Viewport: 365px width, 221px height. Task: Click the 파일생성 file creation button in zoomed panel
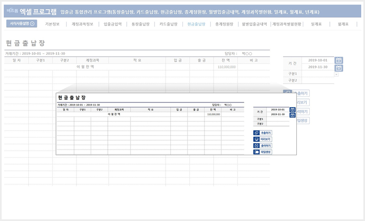(262, 152)
